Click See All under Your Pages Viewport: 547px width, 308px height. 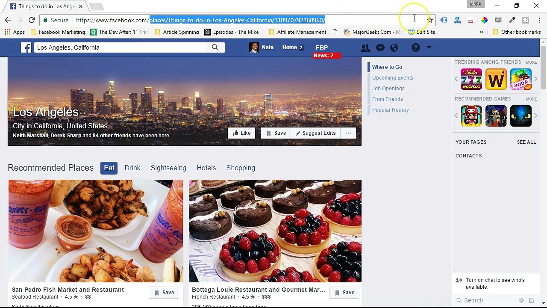point(526,142)
